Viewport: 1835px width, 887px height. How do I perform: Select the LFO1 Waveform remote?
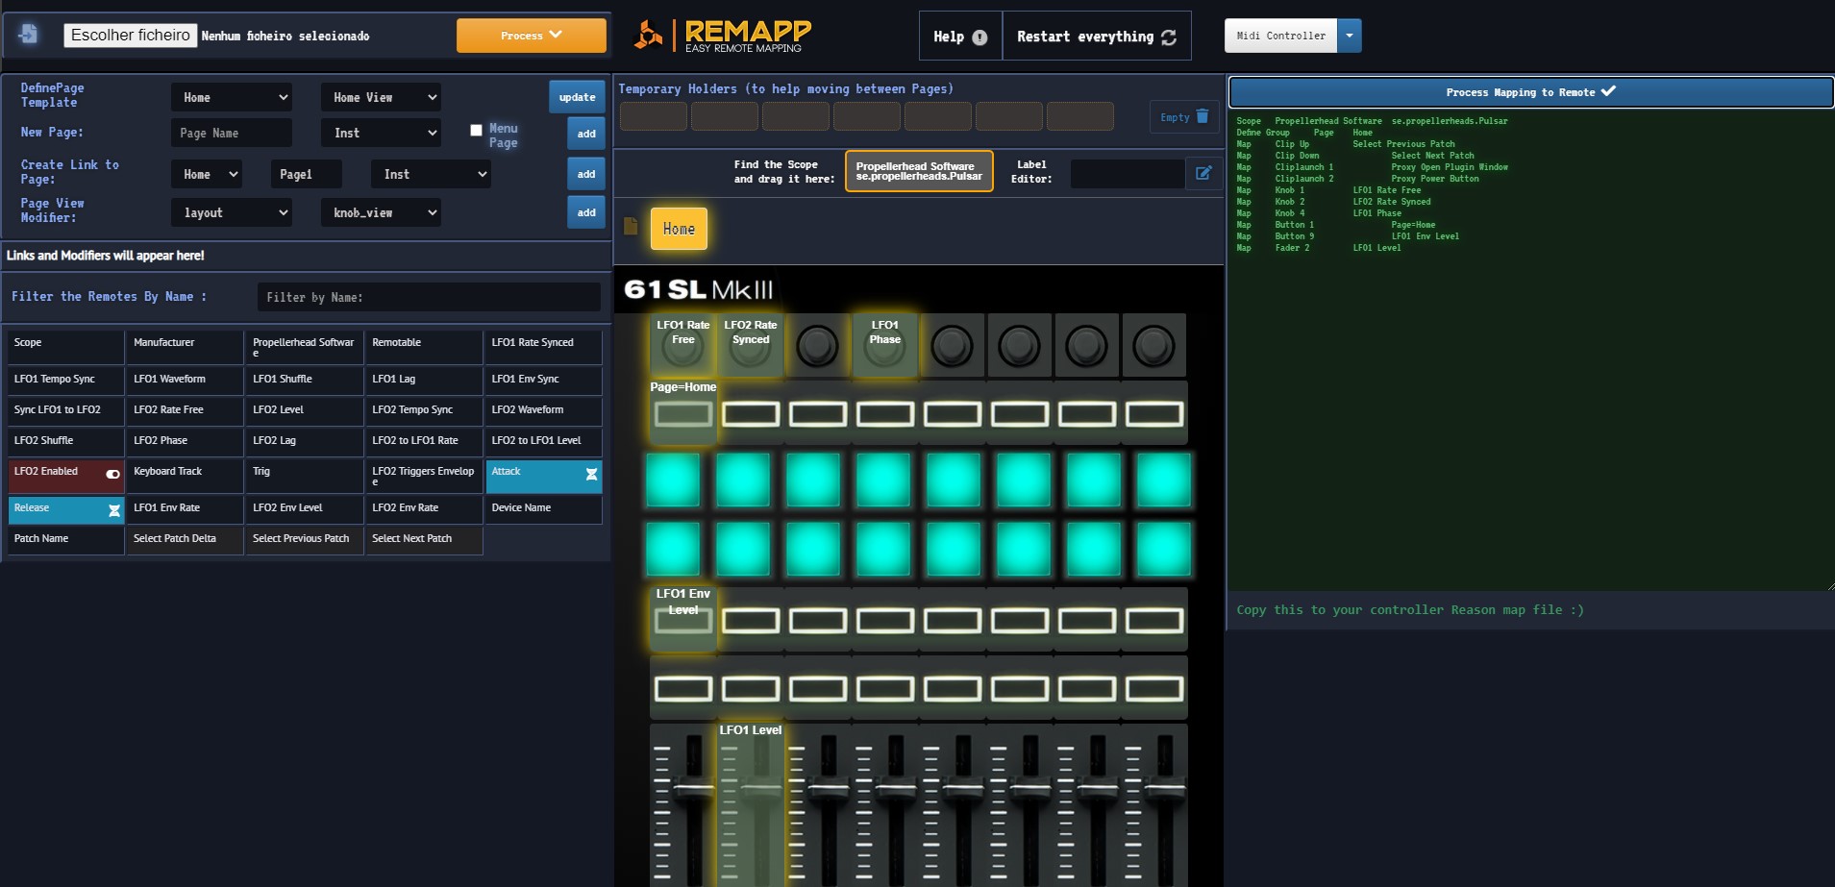[x=184, y=379]
